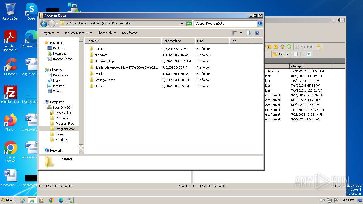Image resolution: width=363 pixels, height=204 pixels.
Task: Expand Local Disk (C:) breadcrumb dropdown
Action: (x=109, y=24)
